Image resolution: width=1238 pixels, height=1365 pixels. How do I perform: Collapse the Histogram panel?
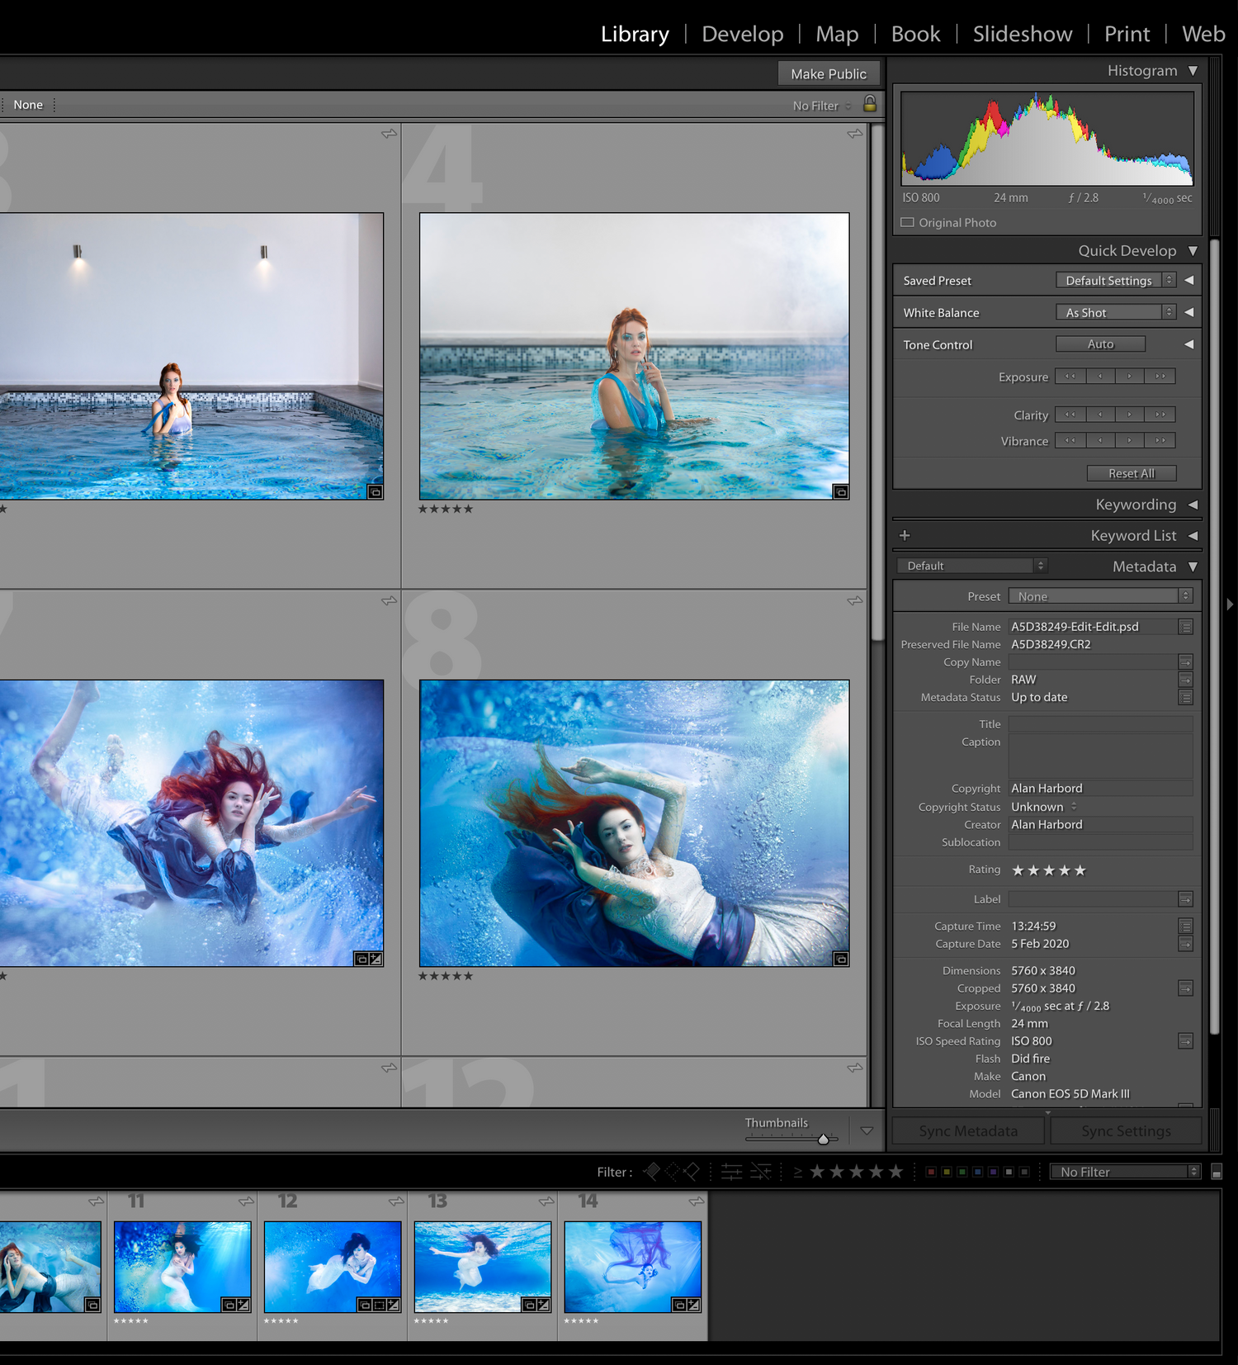pos(1193,71)
